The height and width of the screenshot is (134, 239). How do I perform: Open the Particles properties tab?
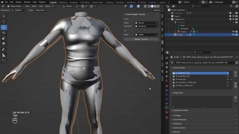[167, 95]
